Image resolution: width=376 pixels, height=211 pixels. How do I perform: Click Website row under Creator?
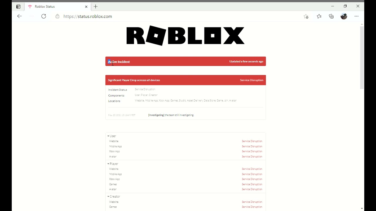tap(186, 202)
